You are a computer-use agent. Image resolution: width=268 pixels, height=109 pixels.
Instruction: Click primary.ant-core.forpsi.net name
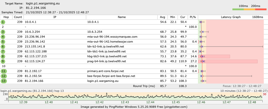pyautogui.click(x=106, y=71)
